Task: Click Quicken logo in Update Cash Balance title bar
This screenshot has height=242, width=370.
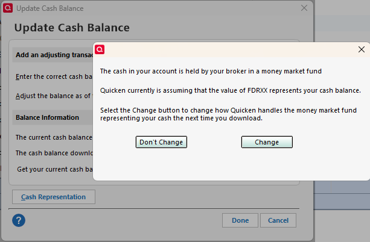Action: coord(8,8)
